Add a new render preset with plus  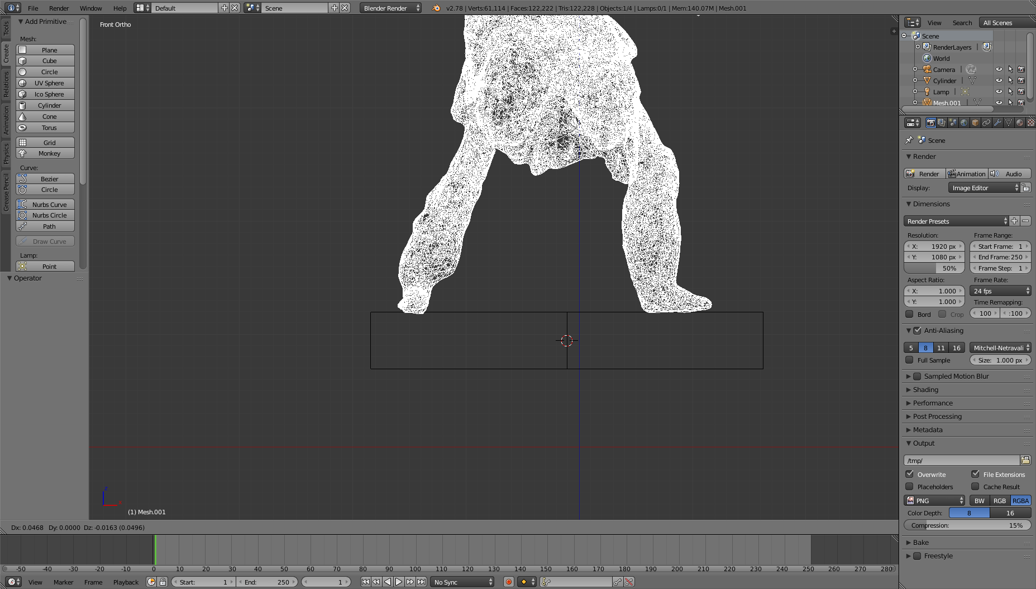pyautogui.click(x=1014, y=221)
